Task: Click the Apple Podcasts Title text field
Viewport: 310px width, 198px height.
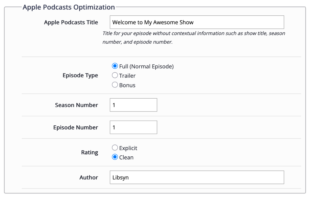Action: click(197, 22)
